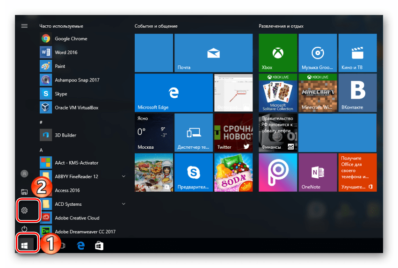Open Adobe Creative Cloud from list
The width and height of the screenshot is (398, 268).
(x=77, y=218)
